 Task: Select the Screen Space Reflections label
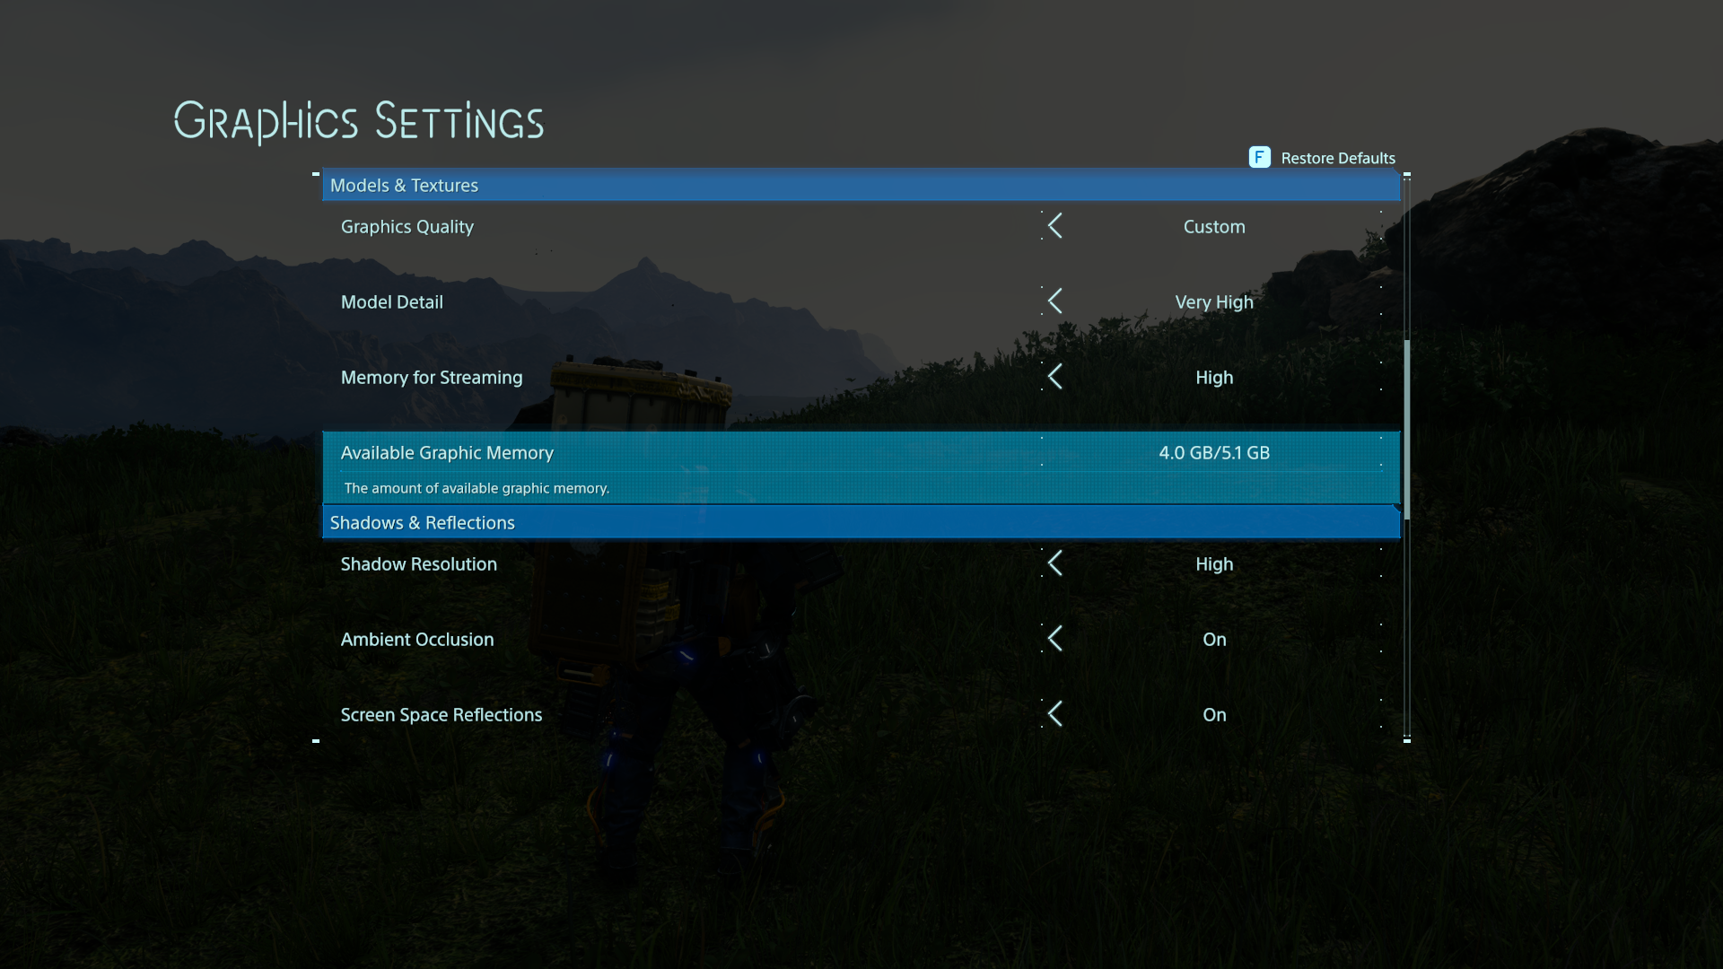tap(441, 715)
